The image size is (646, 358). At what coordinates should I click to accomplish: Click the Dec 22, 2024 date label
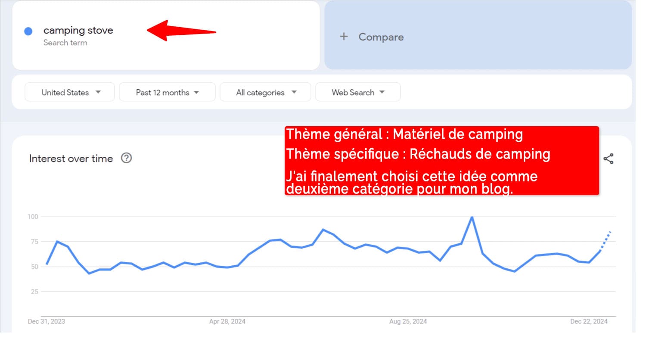pyautogui.click(x=589, y=321)
